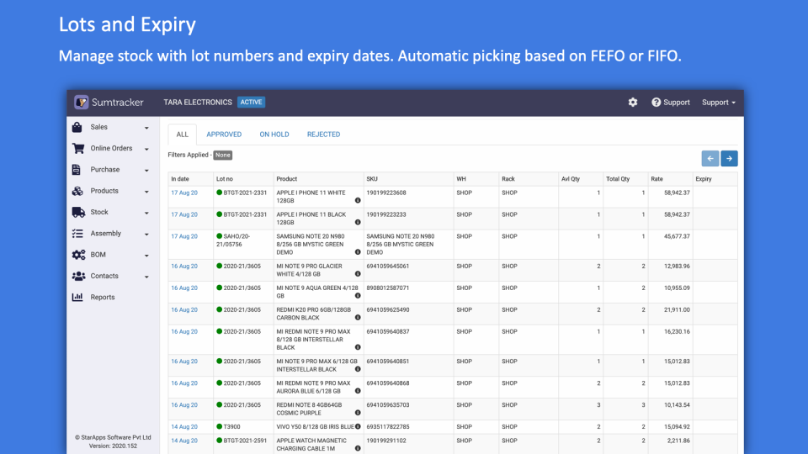Expand the Assembly menu arrow
Image resolution: width=808 pixels, height=454 pixels.
(146, 235)
